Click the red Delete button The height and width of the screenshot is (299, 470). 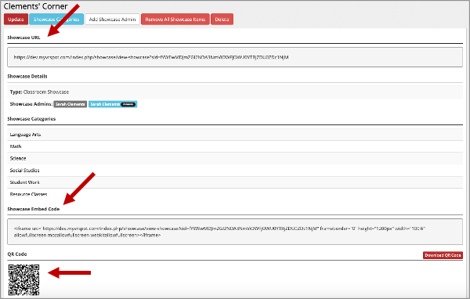222,19
